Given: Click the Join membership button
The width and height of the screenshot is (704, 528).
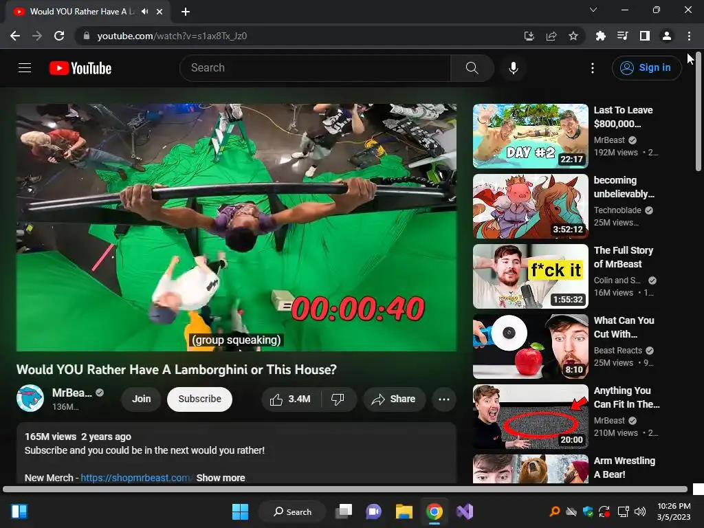Looking at the screenshot, I should click(142, 399).
